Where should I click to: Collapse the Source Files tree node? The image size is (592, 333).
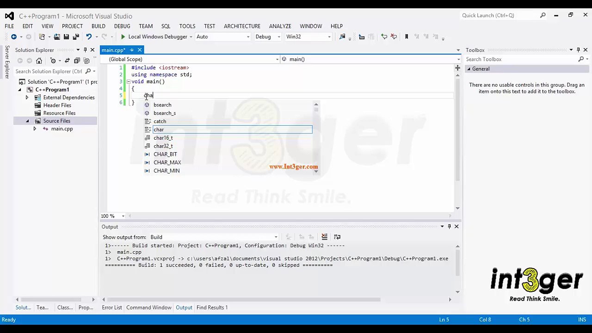27,121
